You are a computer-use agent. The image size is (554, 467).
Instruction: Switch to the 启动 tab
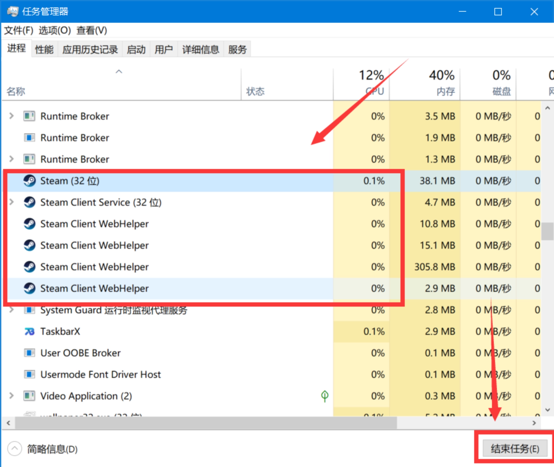[x=136, y=49]
